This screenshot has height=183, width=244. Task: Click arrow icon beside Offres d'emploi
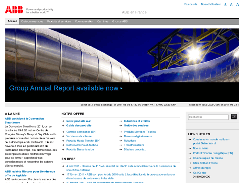click(x=190, y=168)
